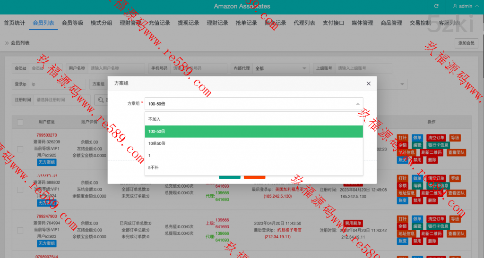Go to the 商品管理 tab
Image resolution: width=484 pixels, height=258 pixels.
coord(391,23)
